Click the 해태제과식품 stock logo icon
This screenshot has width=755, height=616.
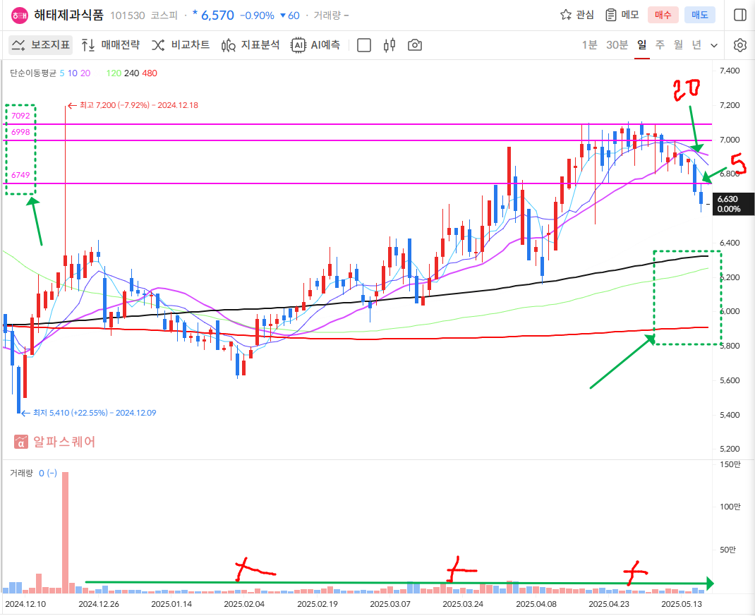coord(20,16)
